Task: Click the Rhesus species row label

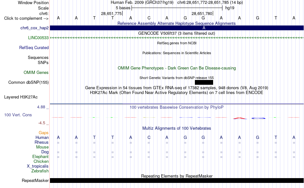Action: 42,142
